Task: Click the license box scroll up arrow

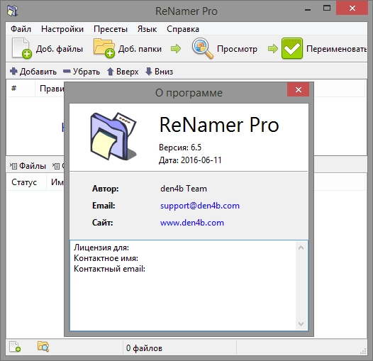Action: [x=301, y=248]
